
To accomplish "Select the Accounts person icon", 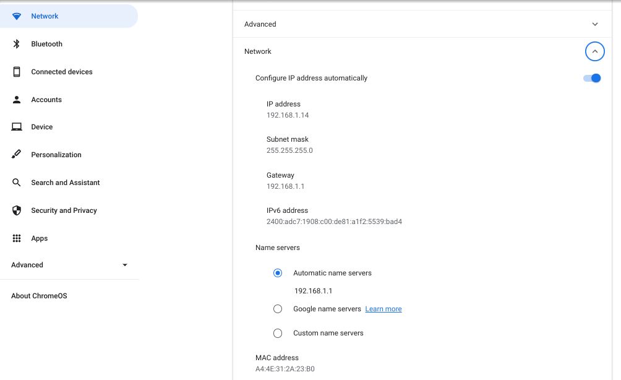I will point(17,100).
